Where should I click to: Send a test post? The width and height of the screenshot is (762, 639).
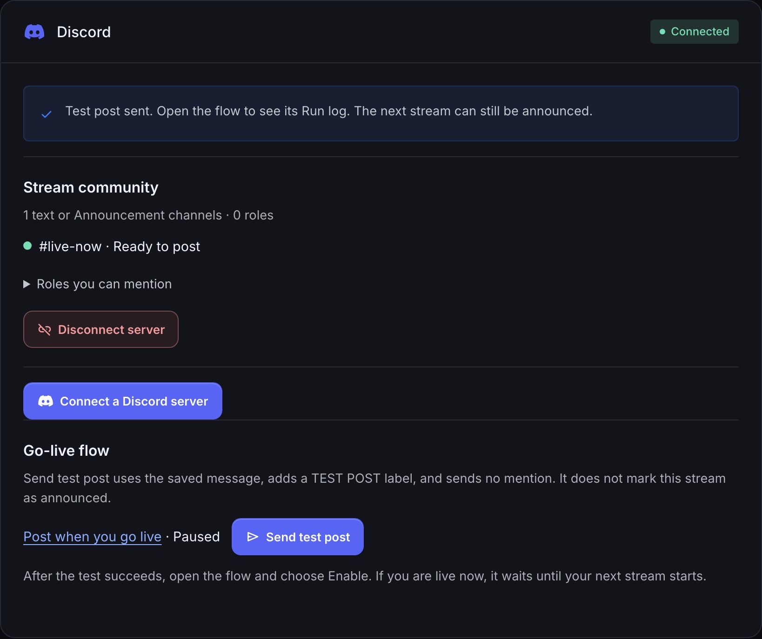[298, 537]
